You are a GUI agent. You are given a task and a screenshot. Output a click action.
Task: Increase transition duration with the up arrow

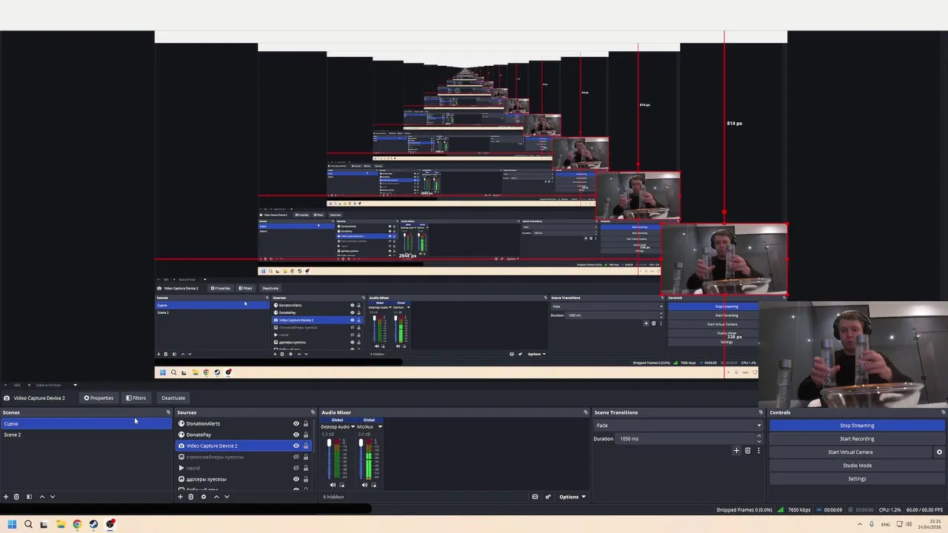point(758,436)
